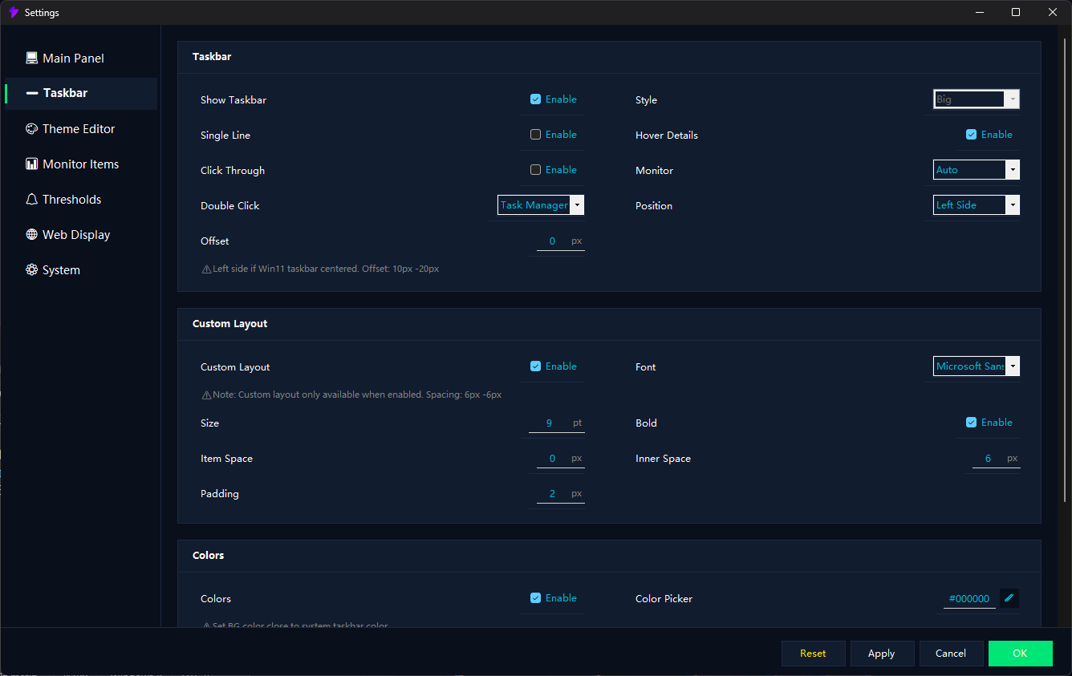The image size is (1072, 676).
Task: Click the Reset button
Action: tap(813, 654)
